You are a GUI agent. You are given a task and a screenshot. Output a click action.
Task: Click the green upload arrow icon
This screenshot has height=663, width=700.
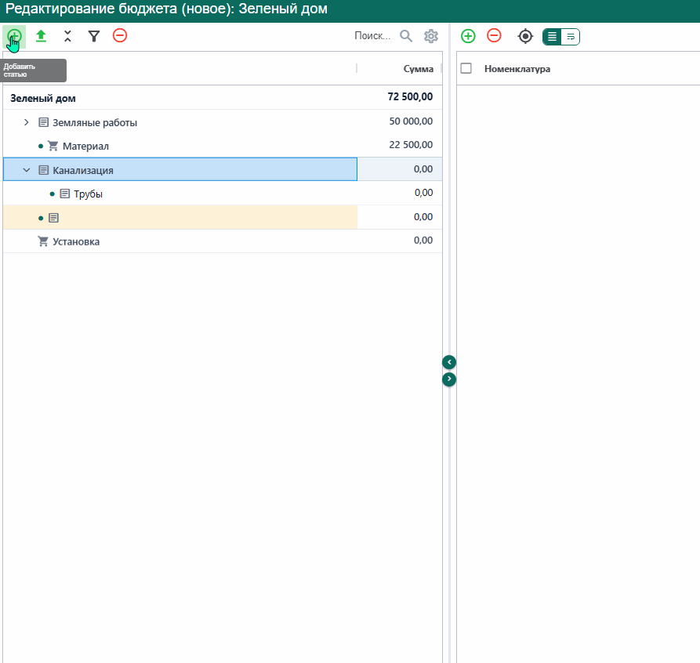(41, 36)
